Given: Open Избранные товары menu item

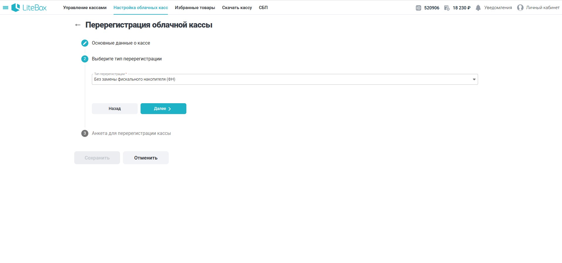Looking at the screenshot, I should 195,8.
